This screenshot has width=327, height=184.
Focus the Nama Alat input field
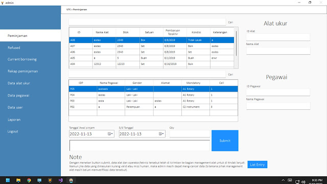(278, 51)
